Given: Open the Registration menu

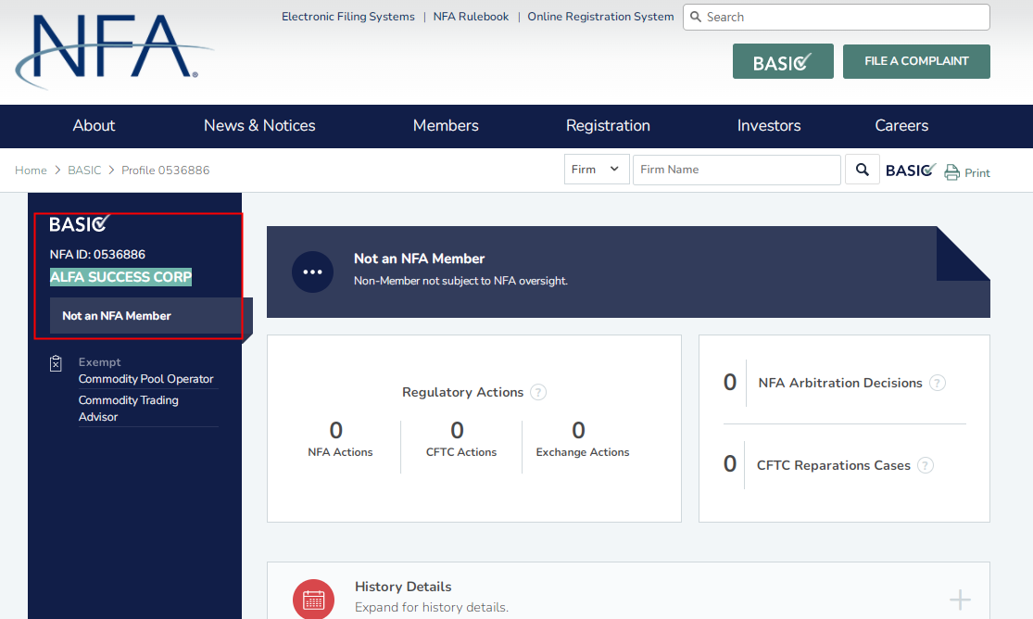Looking at the screenshot, I should click(x=608, y=126).
